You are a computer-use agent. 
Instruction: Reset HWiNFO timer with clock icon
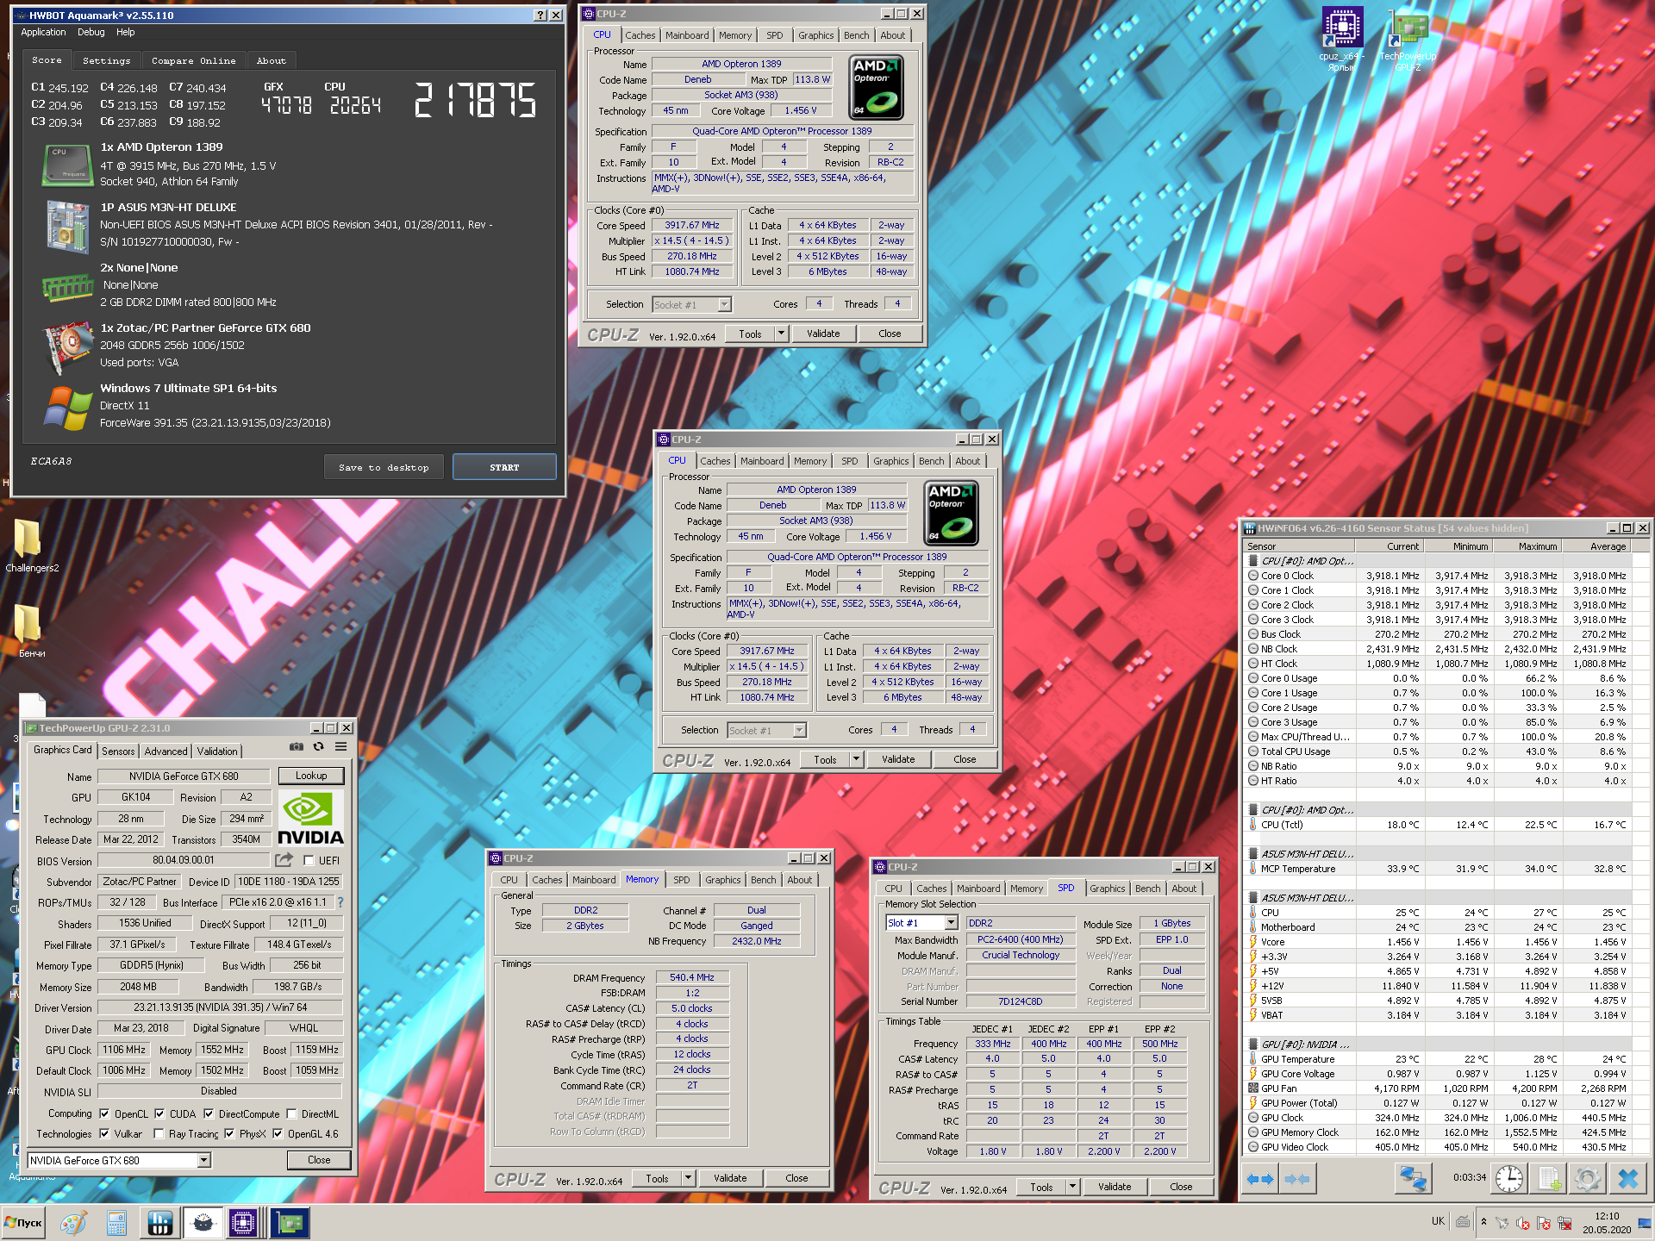click(1508, 1178)
